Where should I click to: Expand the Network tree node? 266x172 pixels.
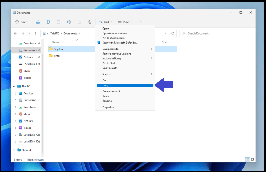click(14, 150)
